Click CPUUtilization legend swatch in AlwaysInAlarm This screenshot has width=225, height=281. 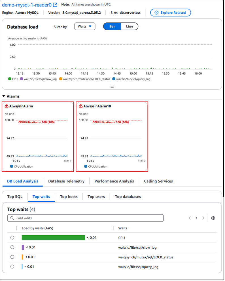(12, 166)
